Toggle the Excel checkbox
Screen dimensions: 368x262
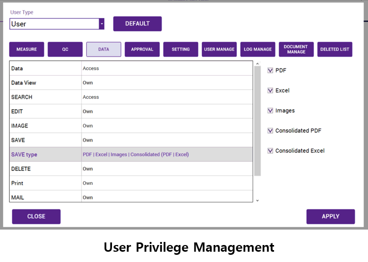pos(270,91)
